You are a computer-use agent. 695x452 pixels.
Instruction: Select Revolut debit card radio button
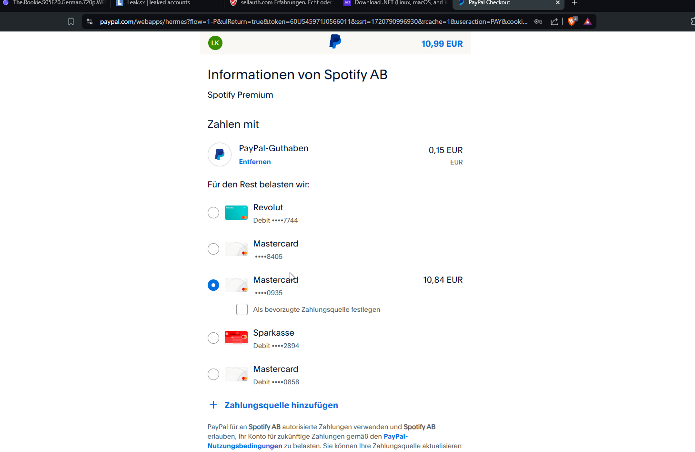213,213
